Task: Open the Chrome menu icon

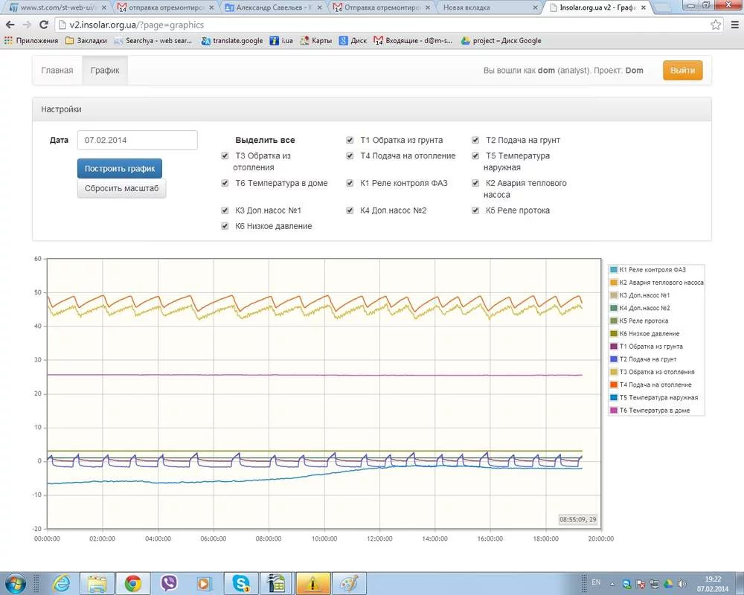Action: pyautogui.click(x=733, y=25)
